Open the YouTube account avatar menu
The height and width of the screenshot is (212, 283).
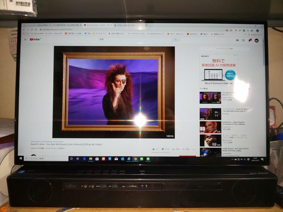pos(256,41)
